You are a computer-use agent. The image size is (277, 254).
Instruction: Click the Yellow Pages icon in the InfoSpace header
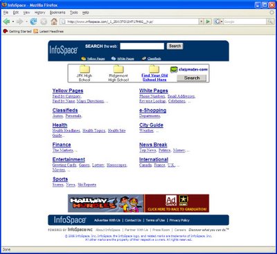[84, 59]
